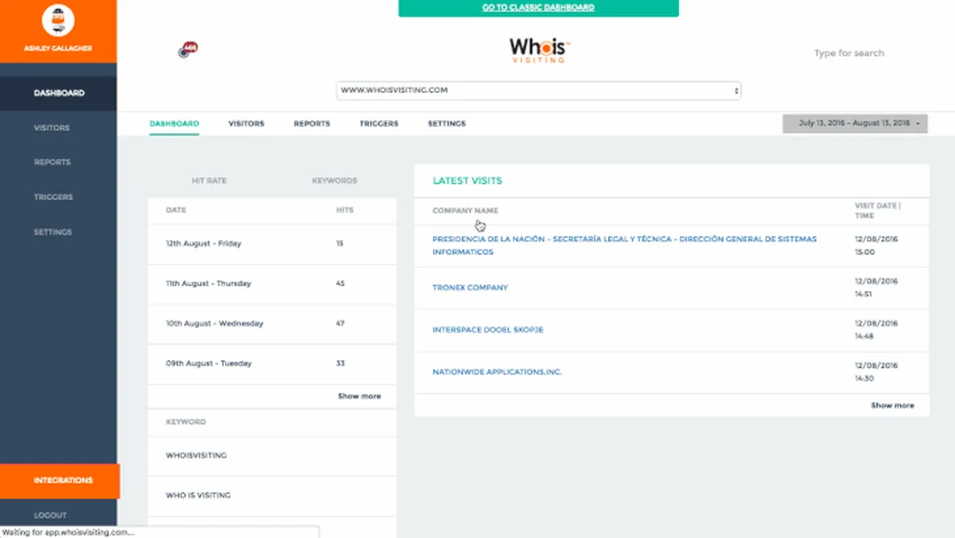Viewport: 955px width, 538px height.
Task: Click the Latest Visits heading
Action: [x=467, y=181]
